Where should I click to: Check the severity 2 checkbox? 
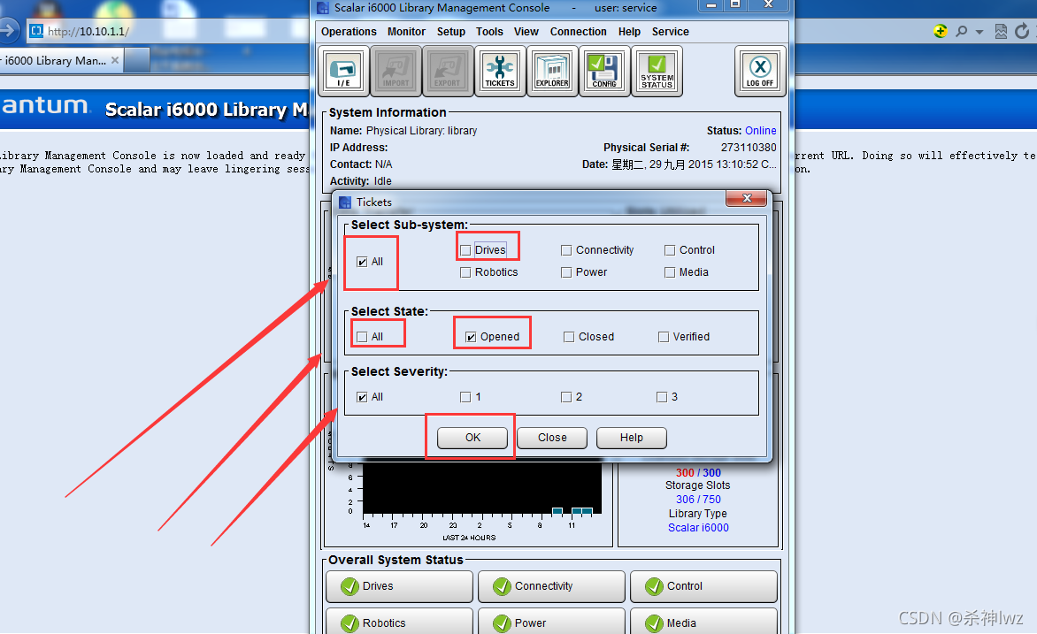(566, 397)
